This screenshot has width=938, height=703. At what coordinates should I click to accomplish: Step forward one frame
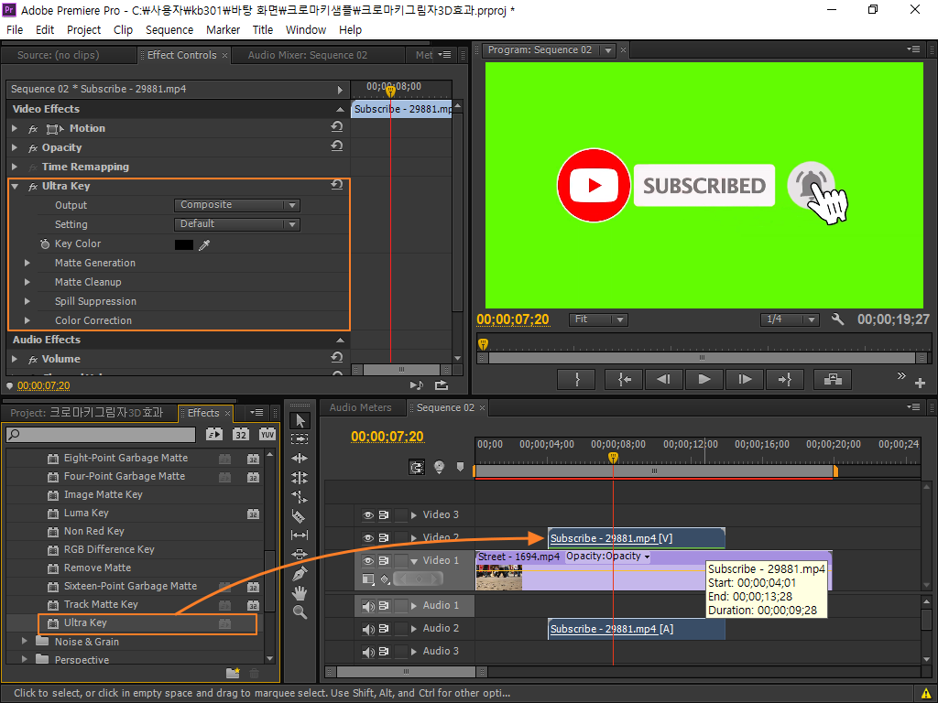pyautogui.click(x=744, y=380)
